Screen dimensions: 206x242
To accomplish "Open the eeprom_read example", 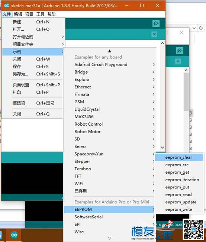I will pyautogui.click(x=179, y=195).
